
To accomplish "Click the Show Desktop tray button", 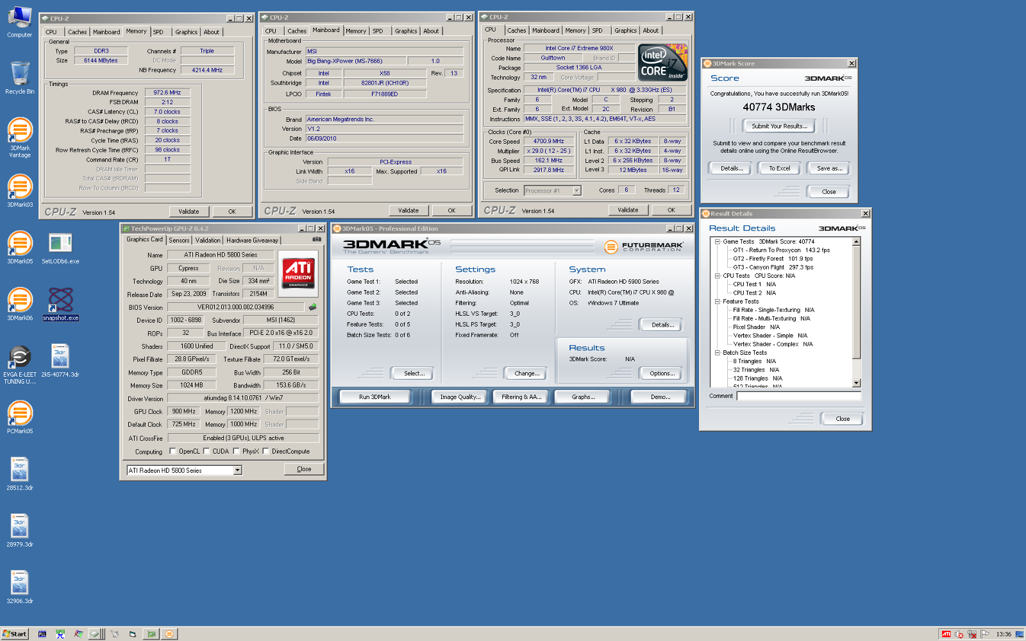I will pyautogui.click(x=1019, y=634).
